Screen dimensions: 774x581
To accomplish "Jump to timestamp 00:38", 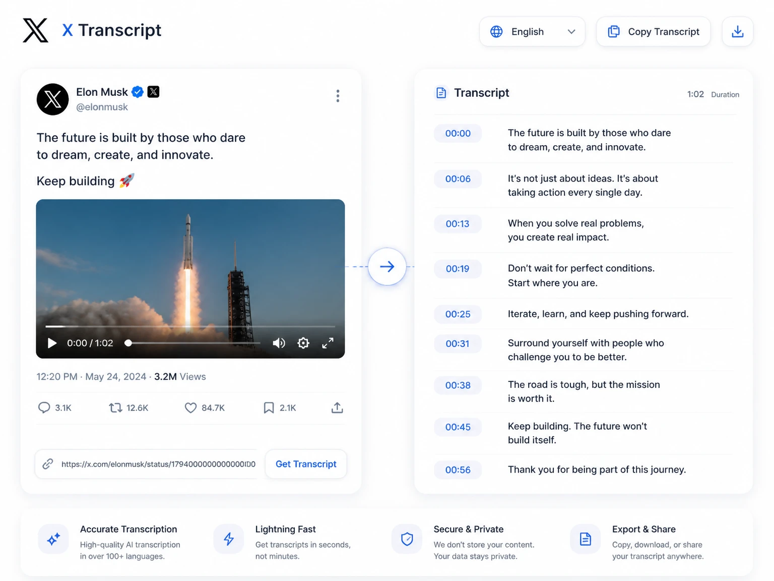I will pyautogui.click(x=458, y=385).
